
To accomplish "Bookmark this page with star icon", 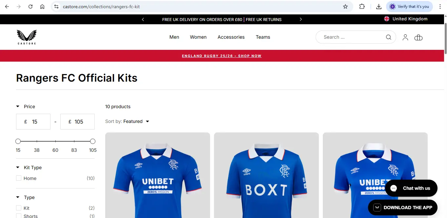I will [345, 7].
